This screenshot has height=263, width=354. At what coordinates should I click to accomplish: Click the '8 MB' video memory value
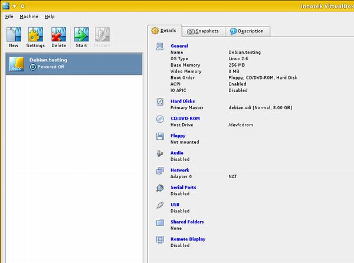click(x=234, y=71)
